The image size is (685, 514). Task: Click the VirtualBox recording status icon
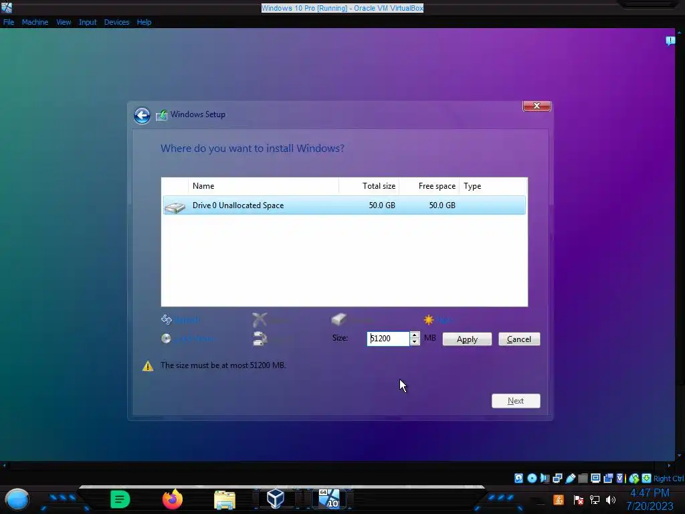point(608,478)
